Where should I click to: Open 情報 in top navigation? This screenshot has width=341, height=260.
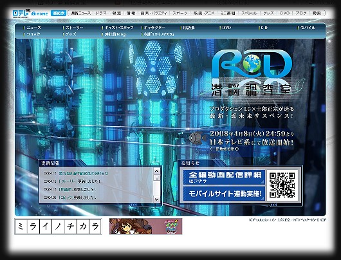tap(131, 14)
